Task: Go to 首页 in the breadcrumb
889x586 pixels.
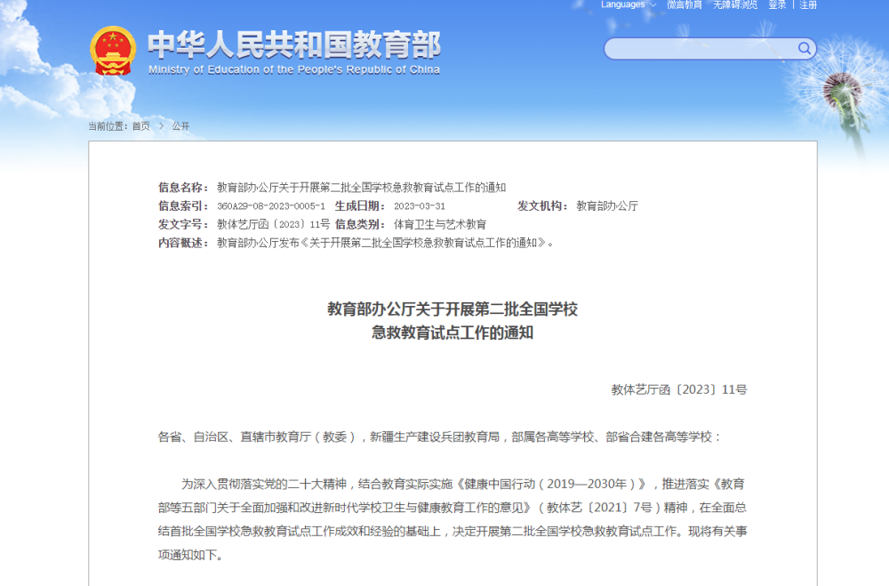Action: pyautogui.click(x=141, y=126)
